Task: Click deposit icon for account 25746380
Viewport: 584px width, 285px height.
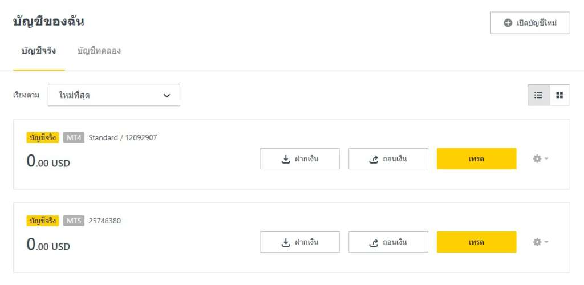Action: pos(286,243)
